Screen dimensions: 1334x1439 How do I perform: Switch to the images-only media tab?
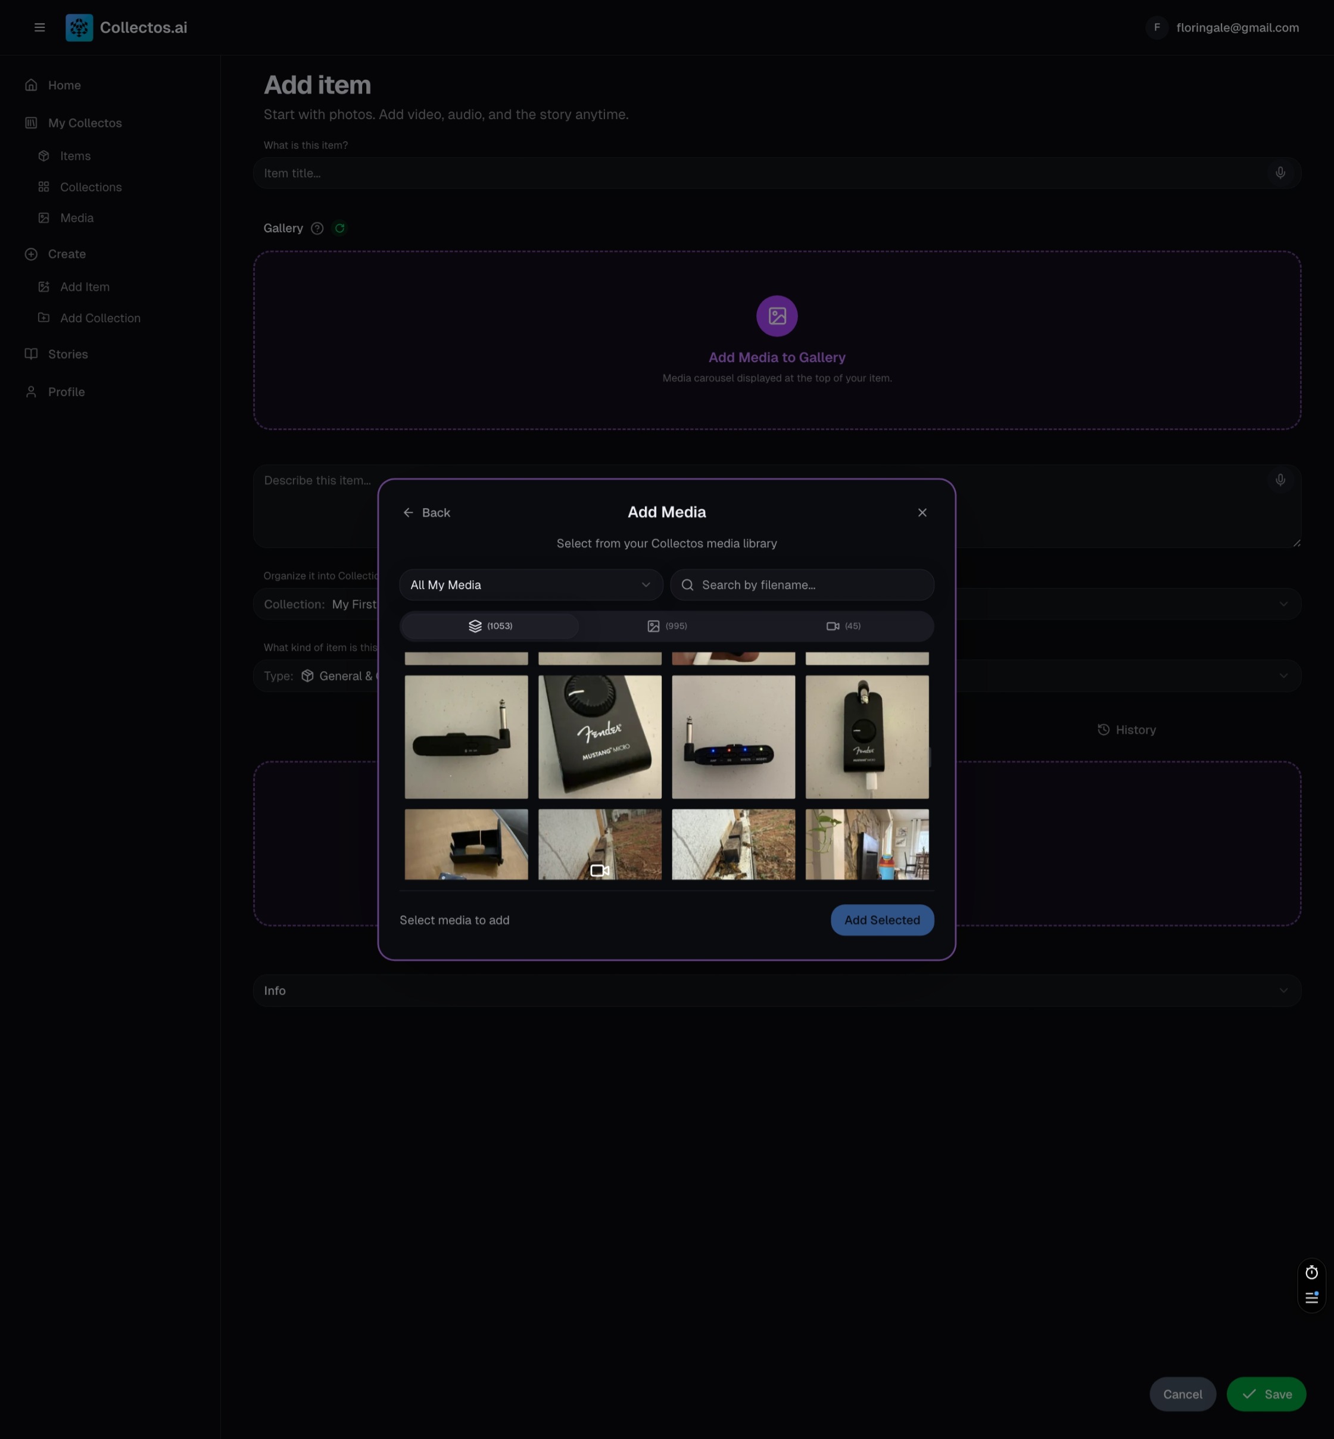666,626
